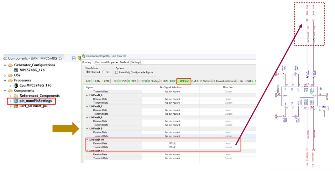Click the Generator_Configurations folder icon
The height and width of the screenshot is (171, 335).
coord(11,65)
